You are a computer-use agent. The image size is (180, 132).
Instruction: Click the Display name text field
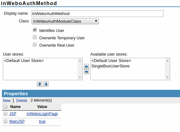pyautogui.click(x=97, y=13)
